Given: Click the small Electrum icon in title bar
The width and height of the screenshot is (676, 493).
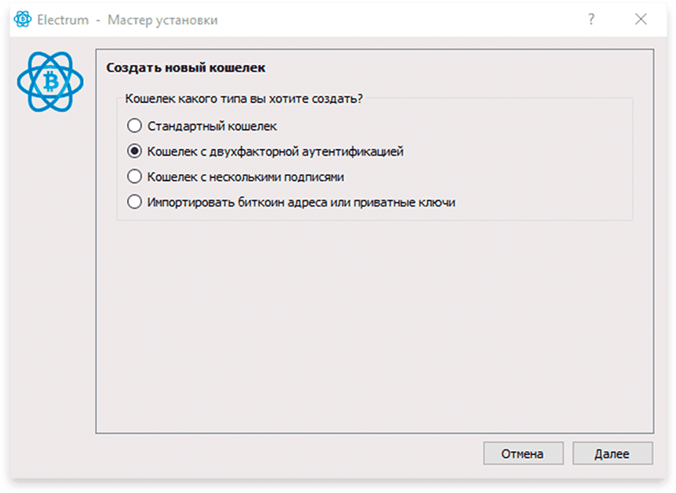Looking at the screenshot, I should (x=23, y=20).
